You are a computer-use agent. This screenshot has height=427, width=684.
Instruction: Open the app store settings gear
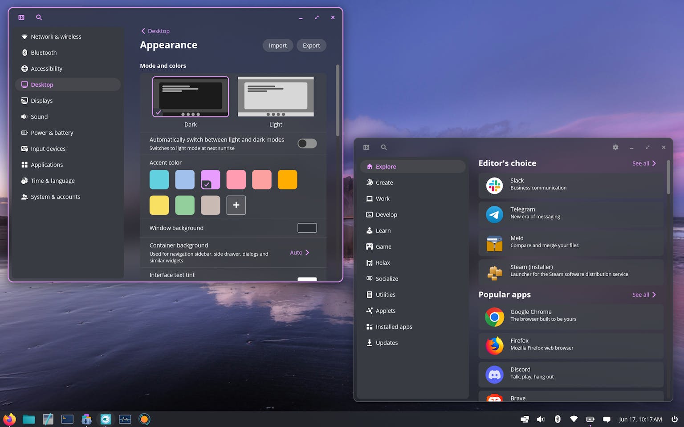pos(615,147)
